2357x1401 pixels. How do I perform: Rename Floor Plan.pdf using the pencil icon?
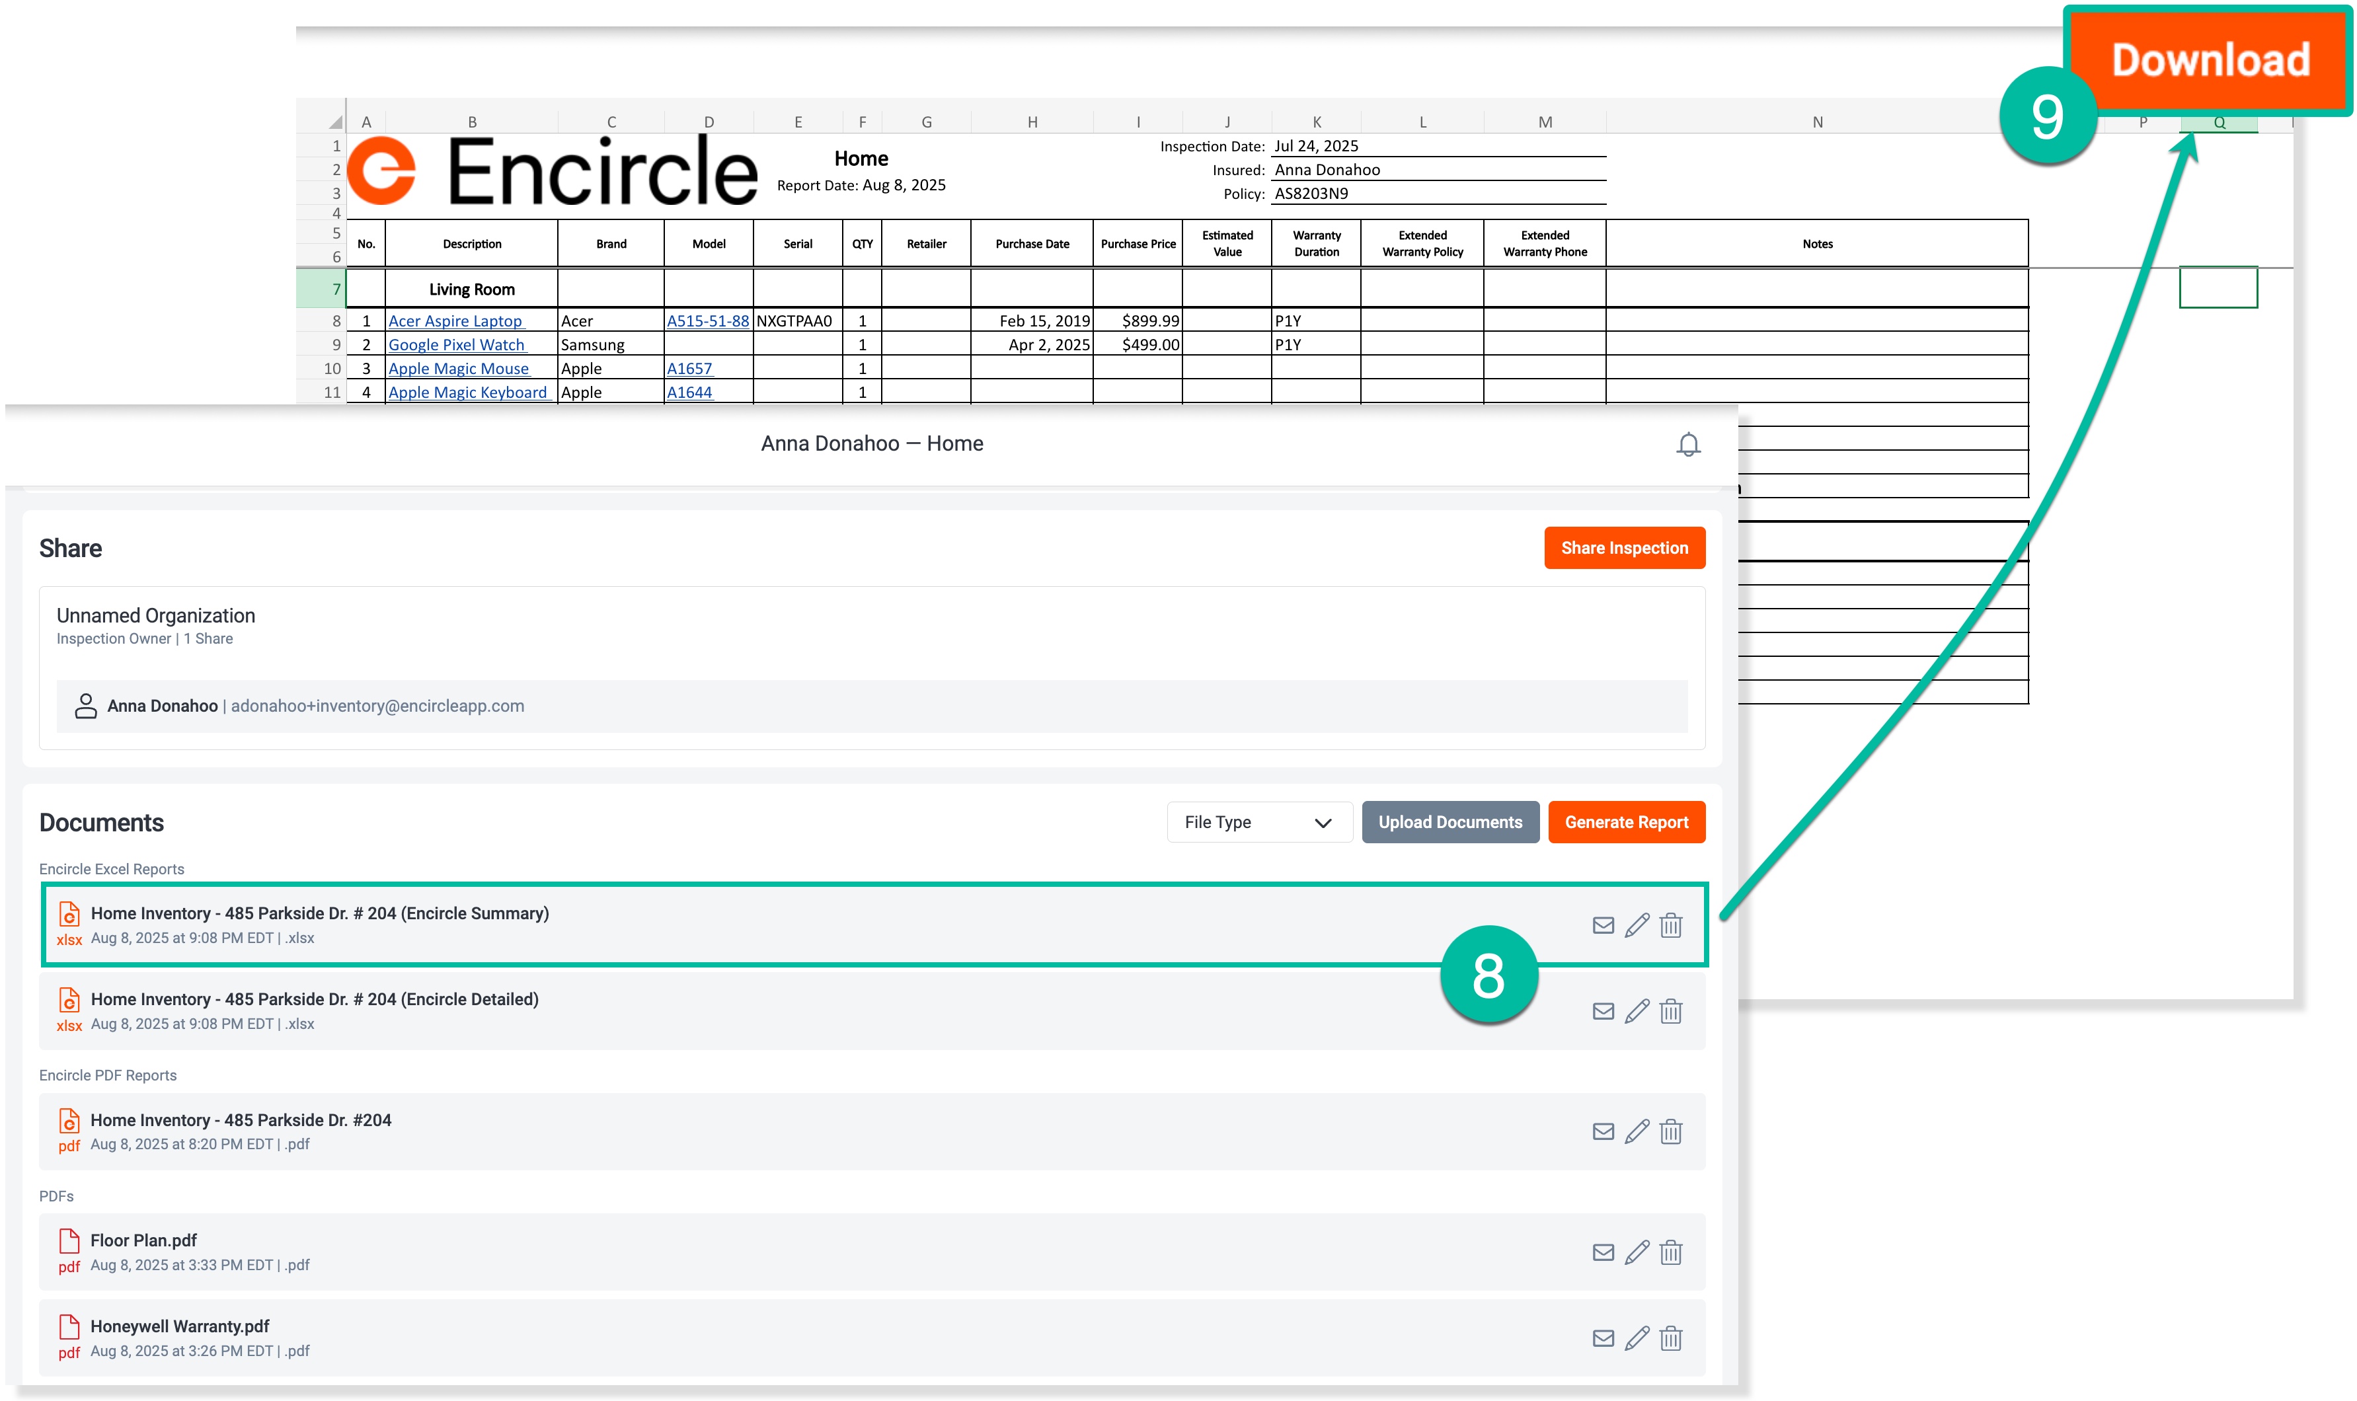coord(1638,1252)
